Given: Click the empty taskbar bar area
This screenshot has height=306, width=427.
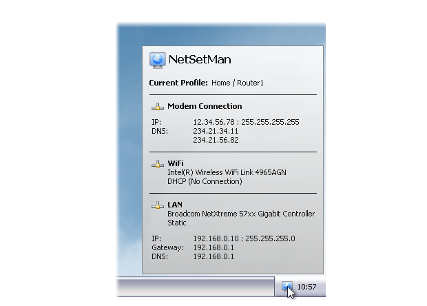Looking at the screenshot, I should [196, 287].
